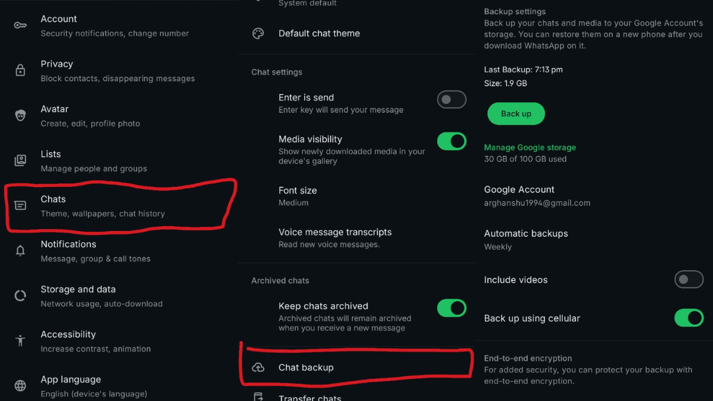Click the key icon beside Account

(20, 26)
